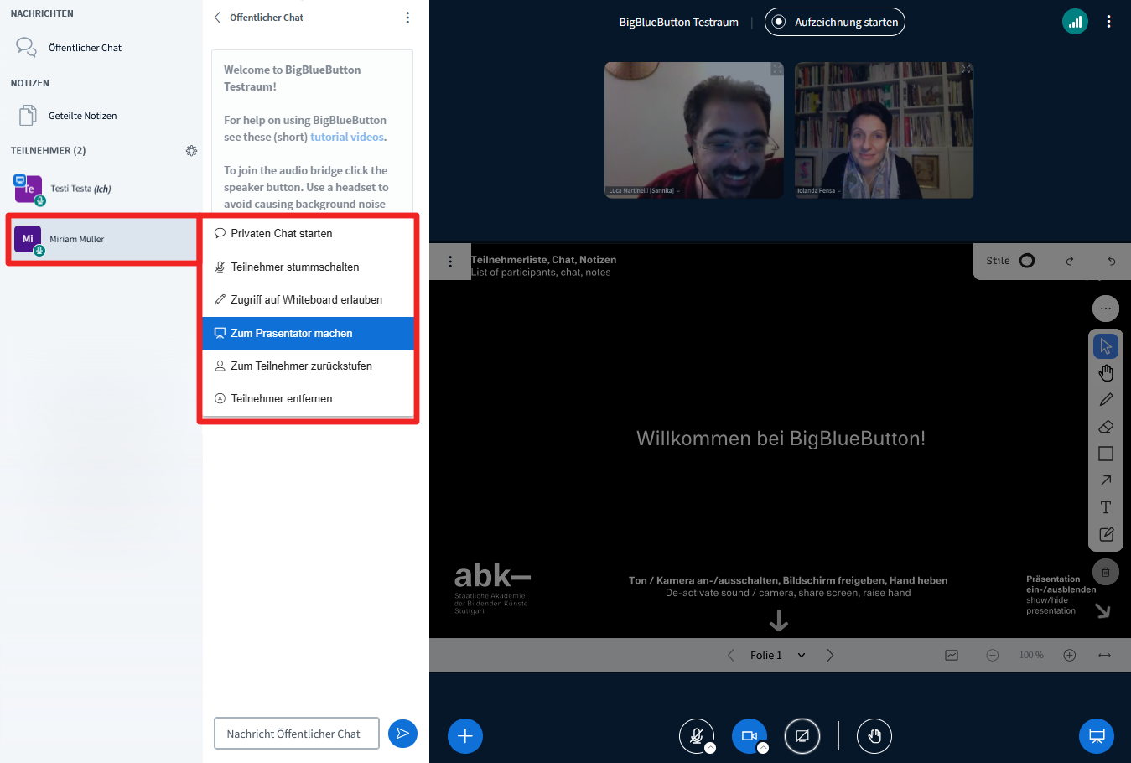Activate the Eraser tool

(1106, 427)
